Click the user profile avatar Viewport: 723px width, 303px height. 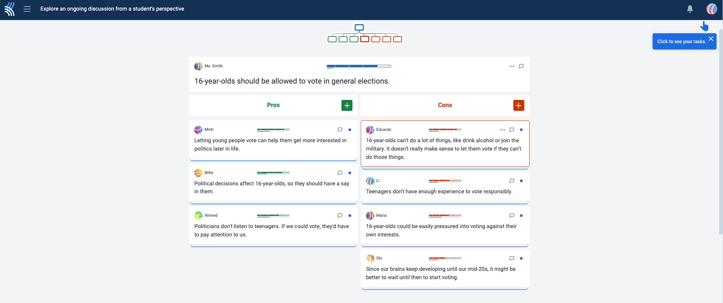(711, 9)
